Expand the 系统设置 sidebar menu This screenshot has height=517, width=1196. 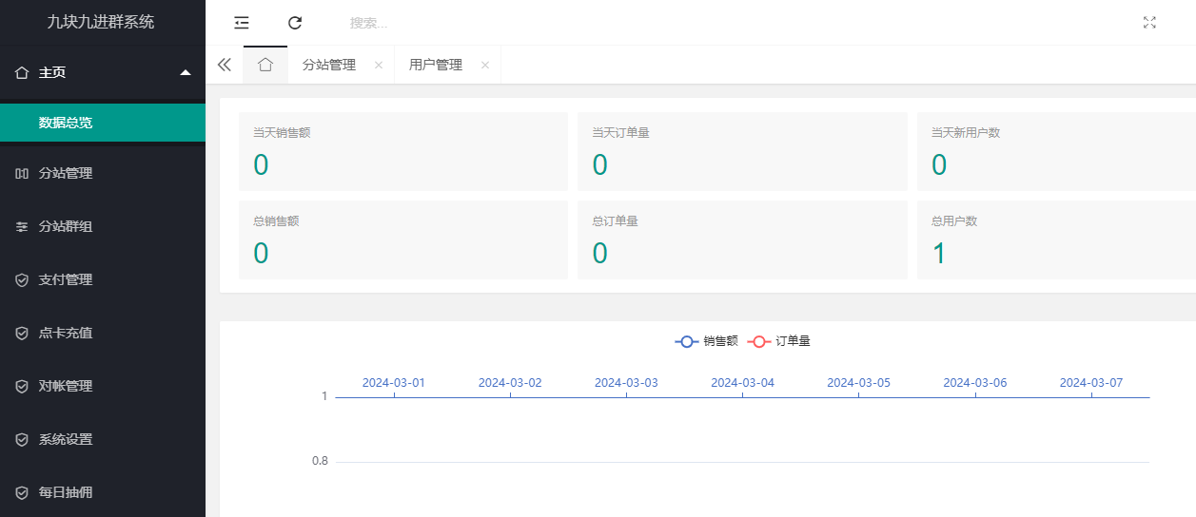tap(66, 440)
